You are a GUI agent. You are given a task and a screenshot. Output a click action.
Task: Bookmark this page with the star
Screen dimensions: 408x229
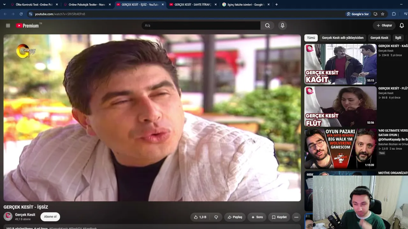pyautogui.click(x=382, y=14)
